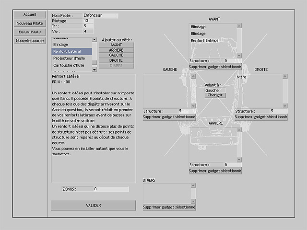
Task: Click Changer to switch steering wheel side
Action: (x=215, y=95)
